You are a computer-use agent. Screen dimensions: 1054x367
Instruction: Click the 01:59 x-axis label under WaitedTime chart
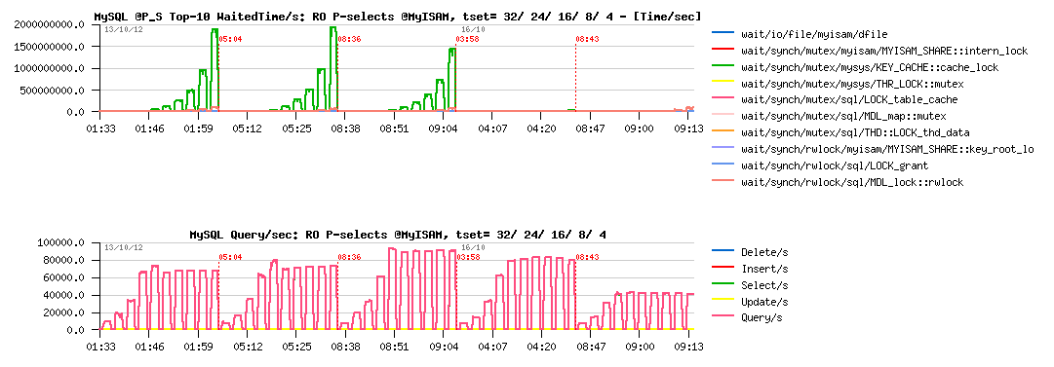[199, 128]
